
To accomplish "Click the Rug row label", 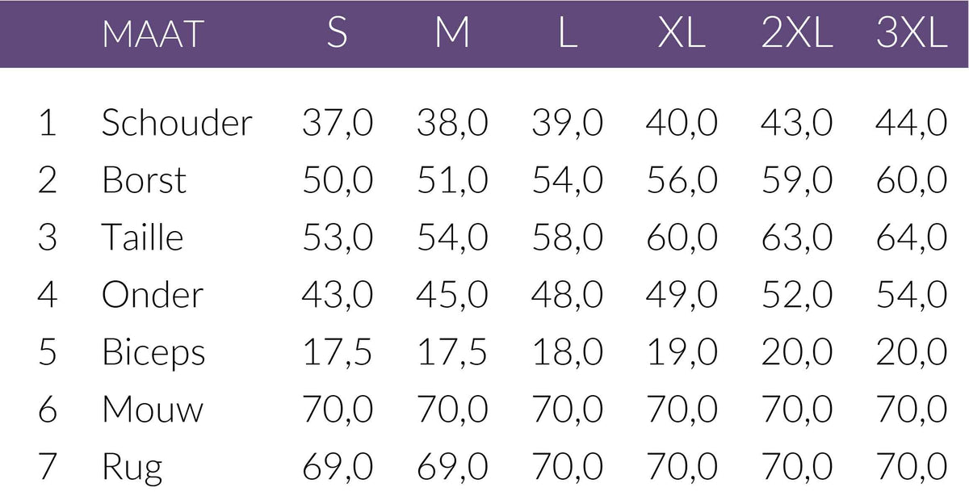I will click(x=132, y=468).
